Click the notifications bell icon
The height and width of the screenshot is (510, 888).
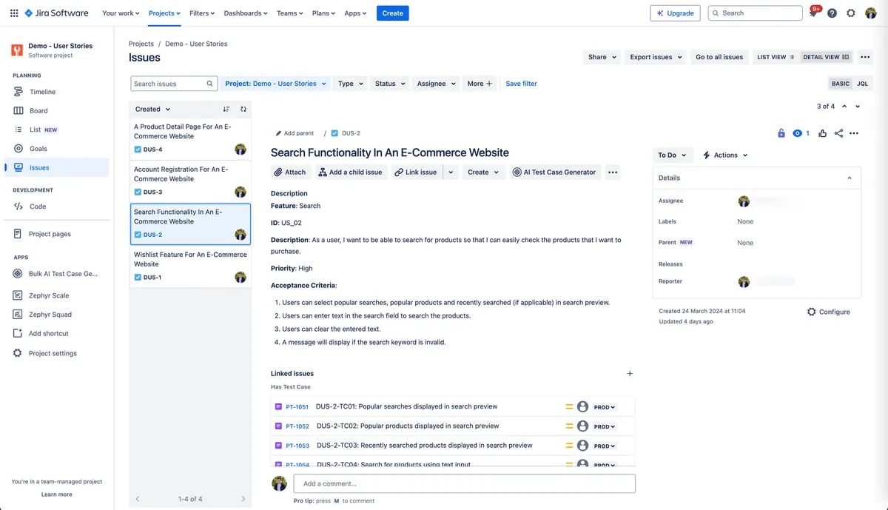point(813,13)
